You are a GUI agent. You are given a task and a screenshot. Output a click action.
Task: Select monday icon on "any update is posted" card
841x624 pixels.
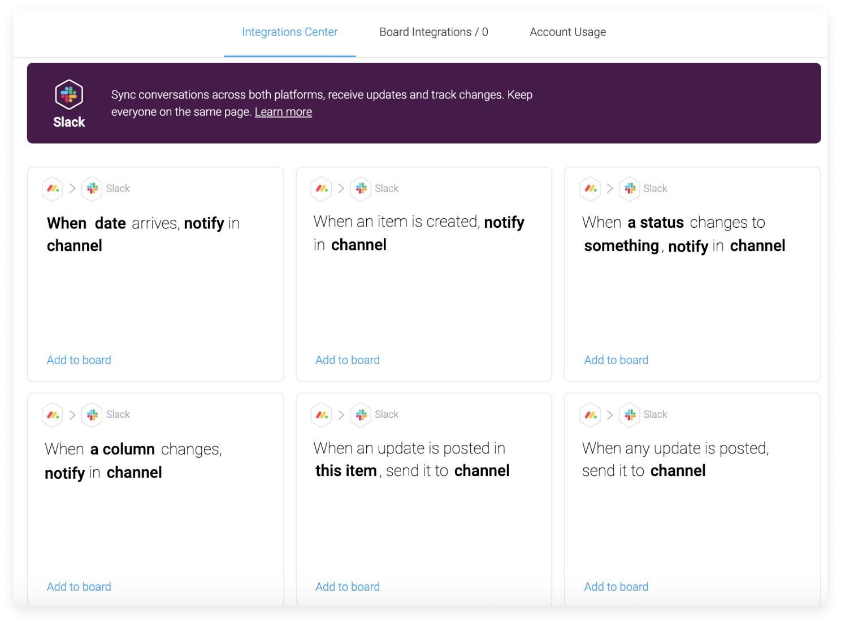(x=590, y=414)
